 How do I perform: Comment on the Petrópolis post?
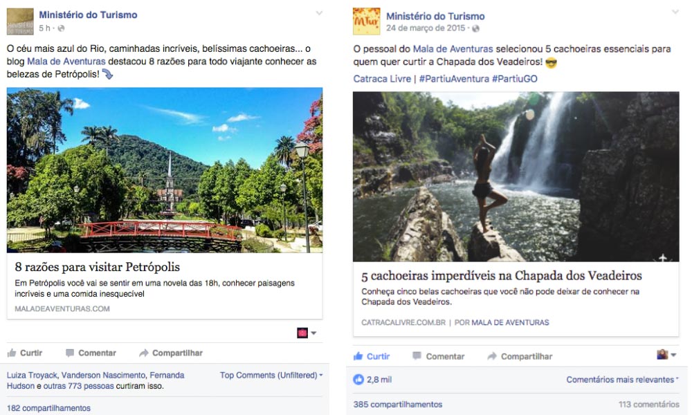(91, 353)
